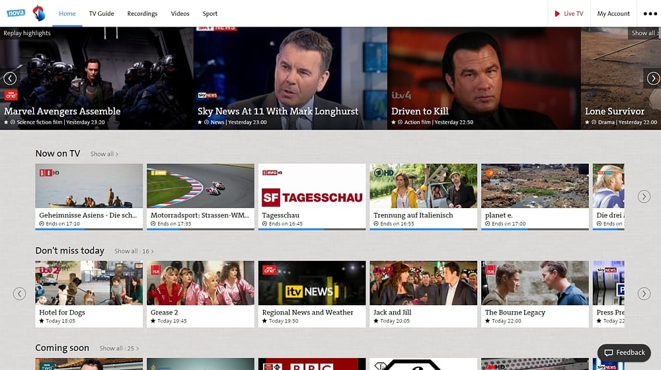Screen dimensions: 661x370
Task: Click star icon under The Bourne Legacy
Action: tap(488, 320)
